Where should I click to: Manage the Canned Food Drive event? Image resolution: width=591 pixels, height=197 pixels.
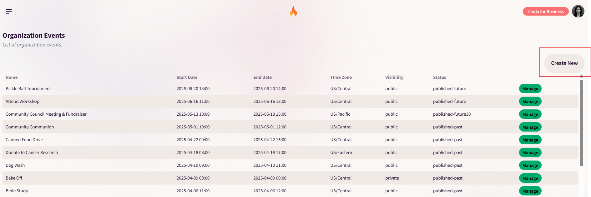tap(530, 140)
